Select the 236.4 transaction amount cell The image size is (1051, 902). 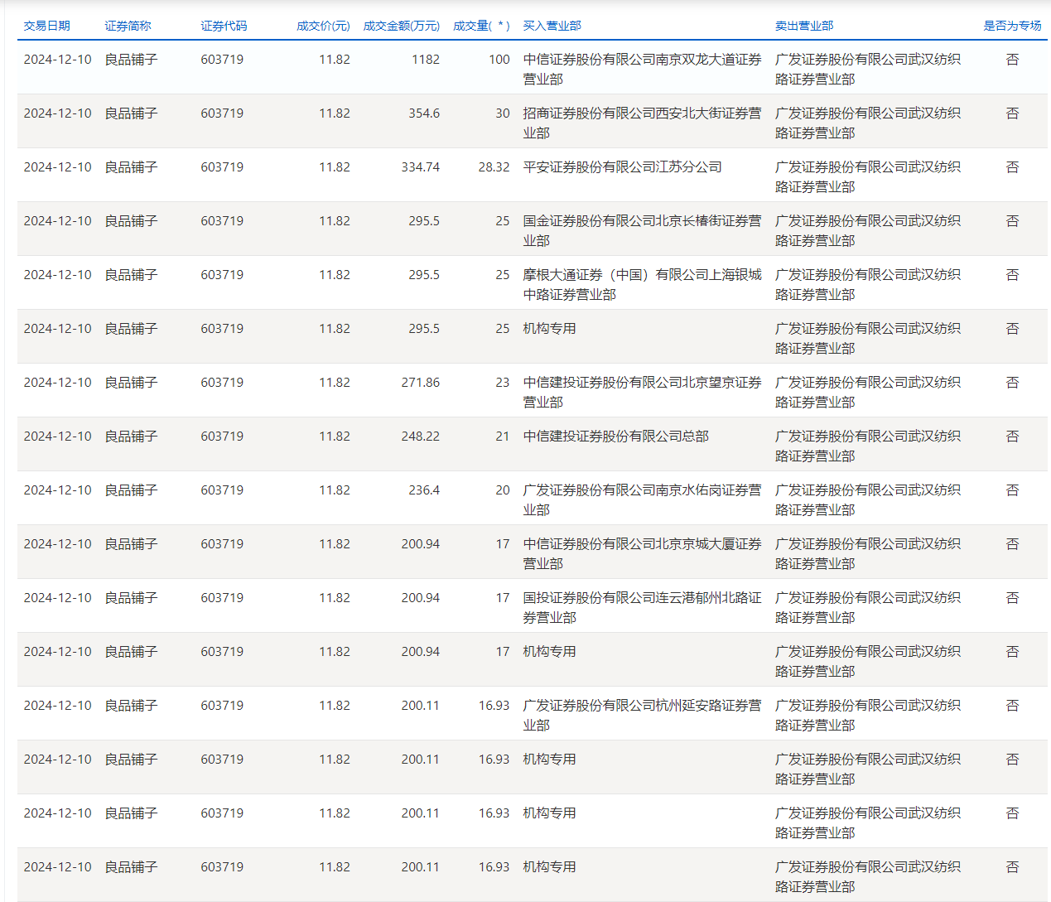pos(424,490)
